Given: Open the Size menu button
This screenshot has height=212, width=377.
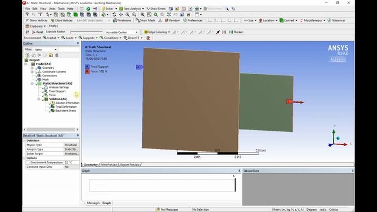Looking at the screenshot, I should click(x=250, y=21).
